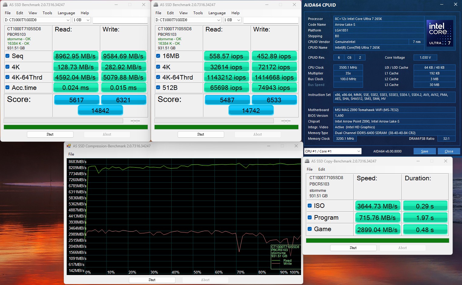
Task: Click the green progress bar in Copy-Benchmark
Action: pyautogui.click(x=377, y=240)
